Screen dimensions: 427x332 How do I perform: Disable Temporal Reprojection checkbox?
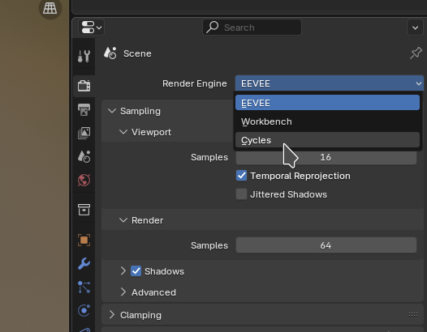[x=241, y=176]
